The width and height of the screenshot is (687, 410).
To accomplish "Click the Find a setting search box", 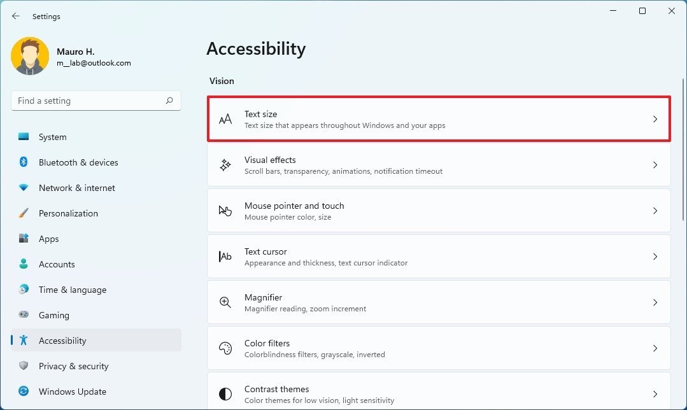I will click(x=96, y=101).
